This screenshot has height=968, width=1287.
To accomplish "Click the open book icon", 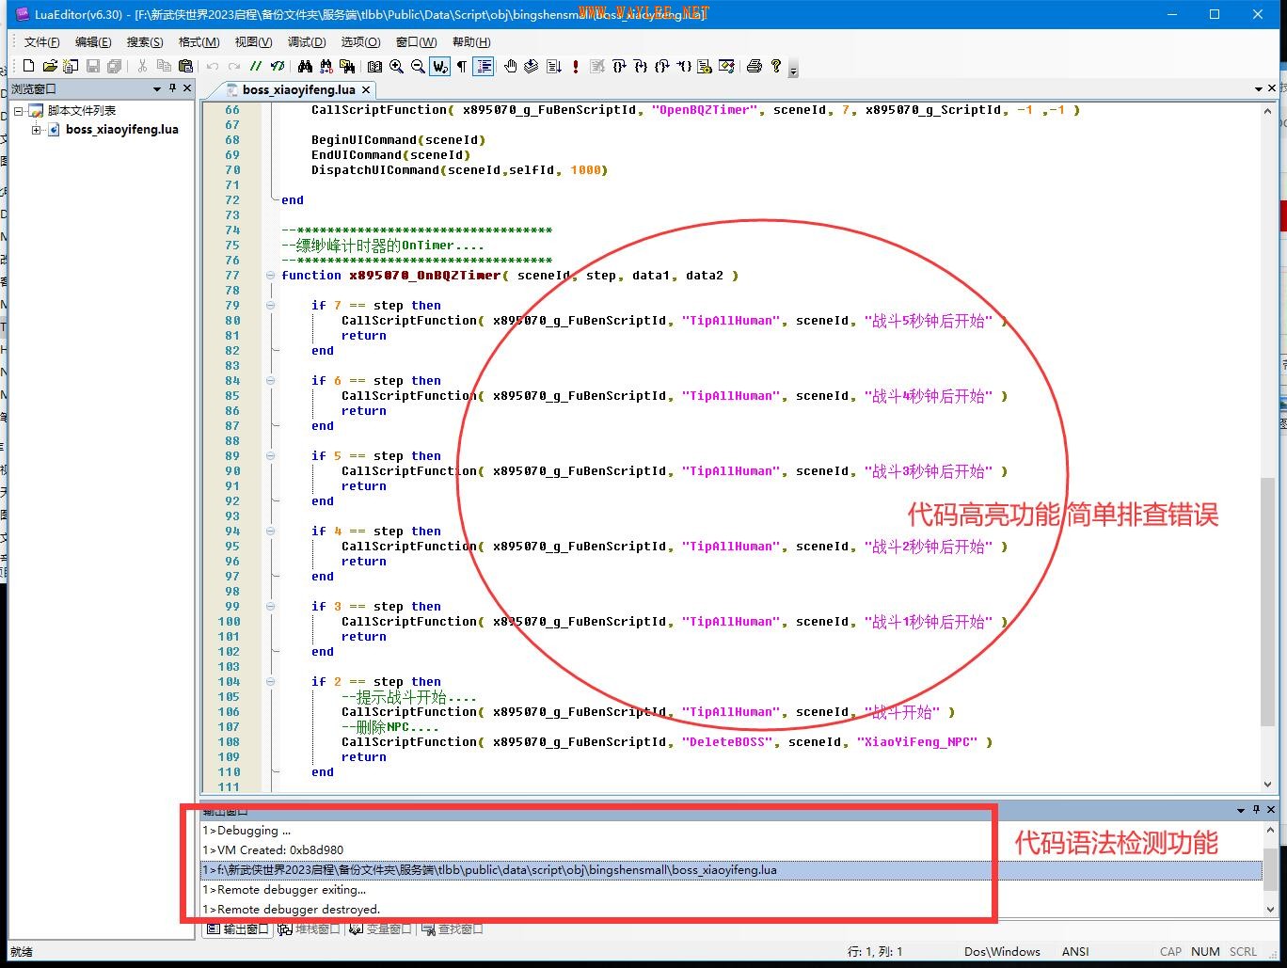I will click(x=374, y=66).
